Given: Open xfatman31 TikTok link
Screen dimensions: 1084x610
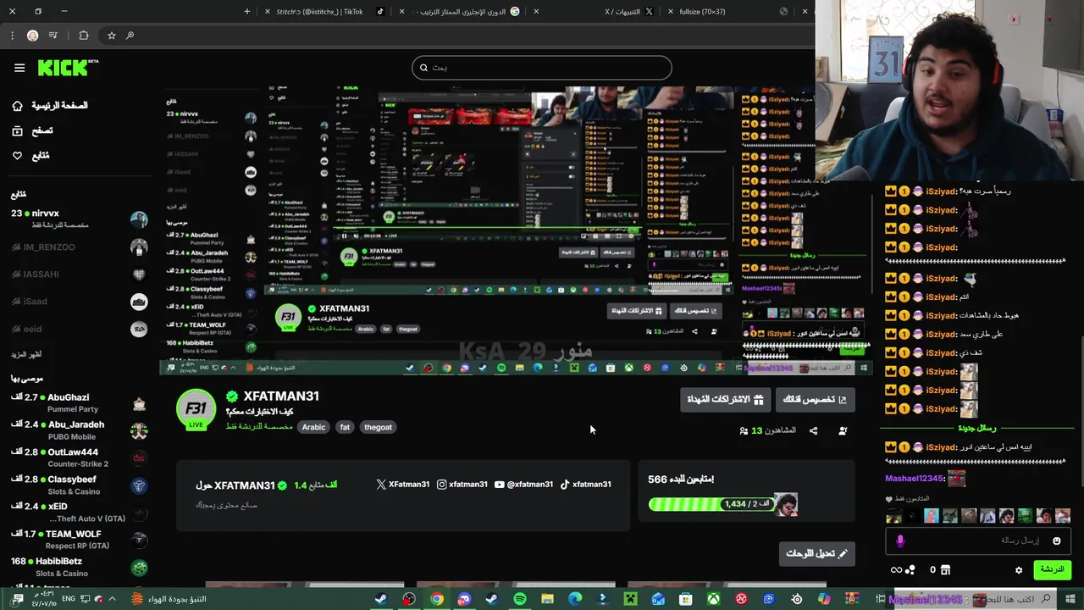Looking at the screenshot, I should tap(585, 485).
